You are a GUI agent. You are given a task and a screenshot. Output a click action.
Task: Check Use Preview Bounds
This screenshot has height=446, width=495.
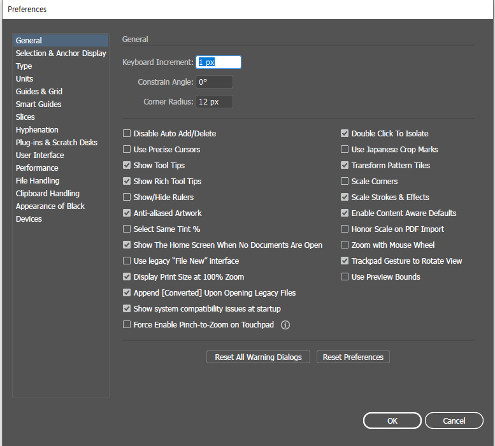coord(345,277)
